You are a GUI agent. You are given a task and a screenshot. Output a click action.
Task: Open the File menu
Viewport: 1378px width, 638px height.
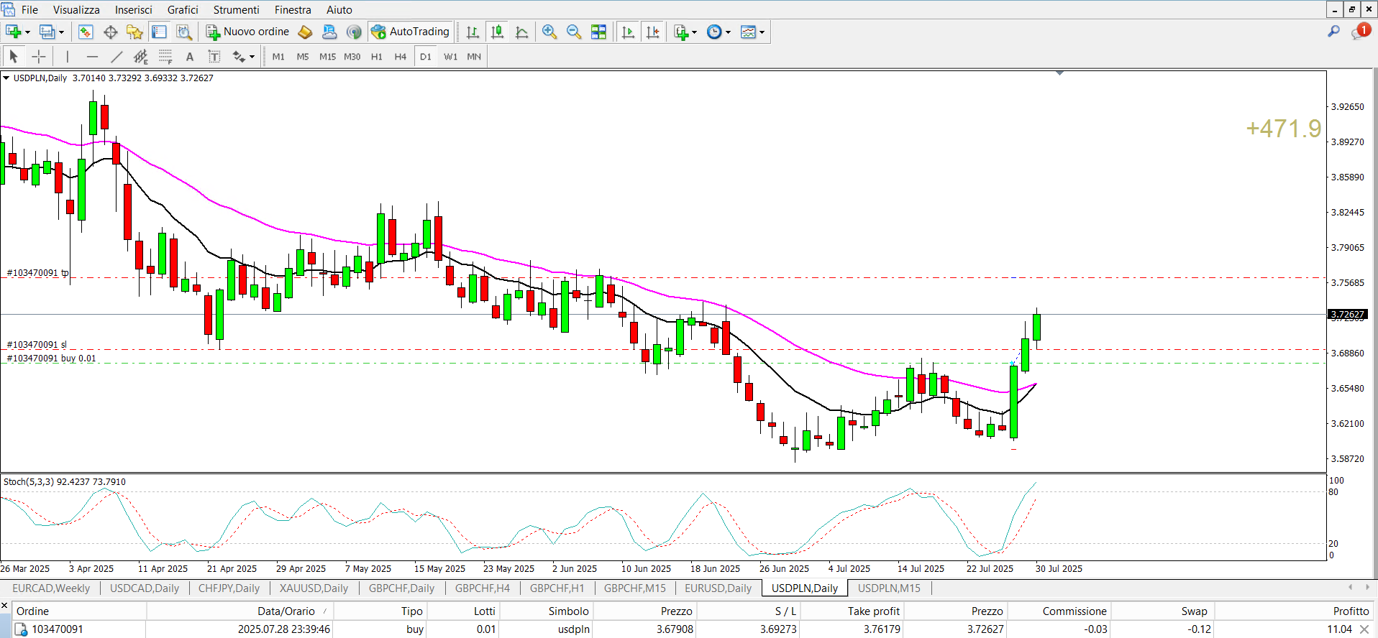(29, 9)
